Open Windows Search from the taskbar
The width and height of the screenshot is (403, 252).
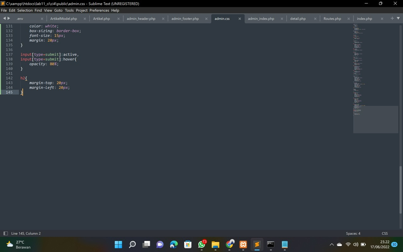click(132, 244)
